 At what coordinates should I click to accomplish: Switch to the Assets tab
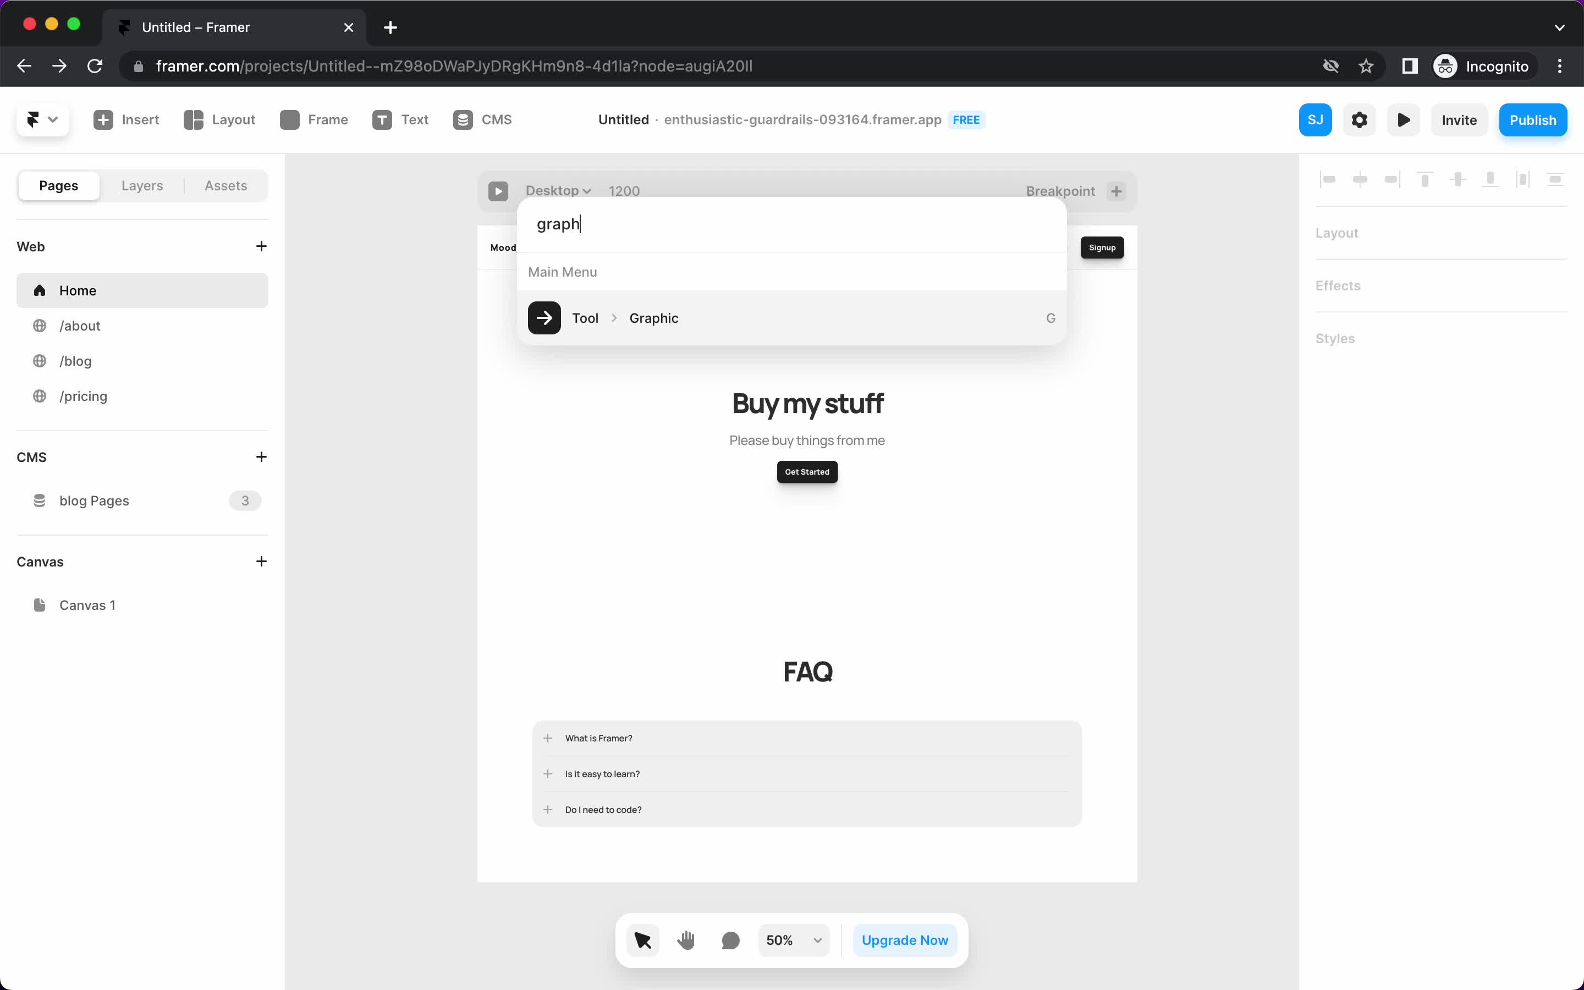224,185
